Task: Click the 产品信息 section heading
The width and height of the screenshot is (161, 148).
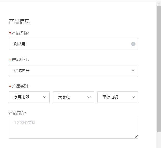Action: 19,21
